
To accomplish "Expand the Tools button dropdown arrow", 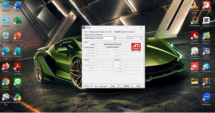I will tap(119, 86).
